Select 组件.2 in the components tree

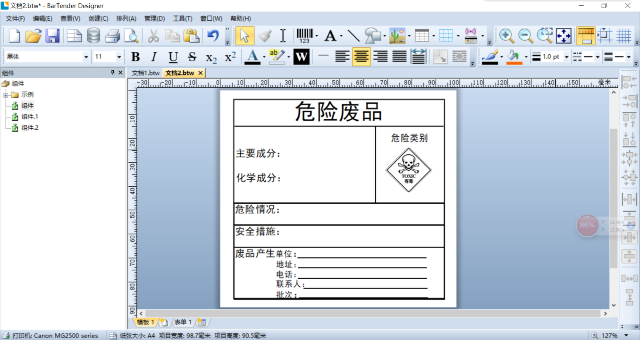point(29,128)
